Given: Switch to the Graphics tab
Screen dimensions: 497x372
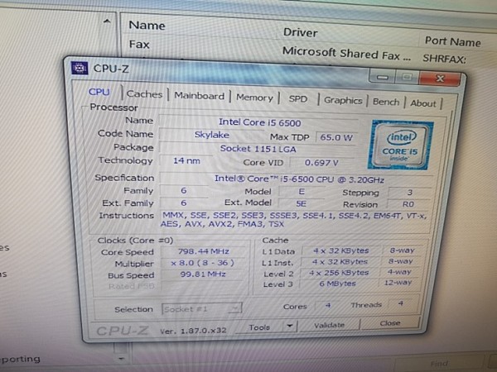Looking at the screenshot, I should click(x=343, y=101).
